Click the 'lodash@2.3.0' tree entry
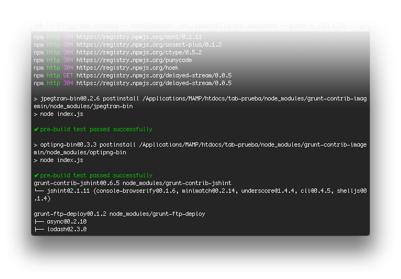The image size is (401, 279). point(66,229)
